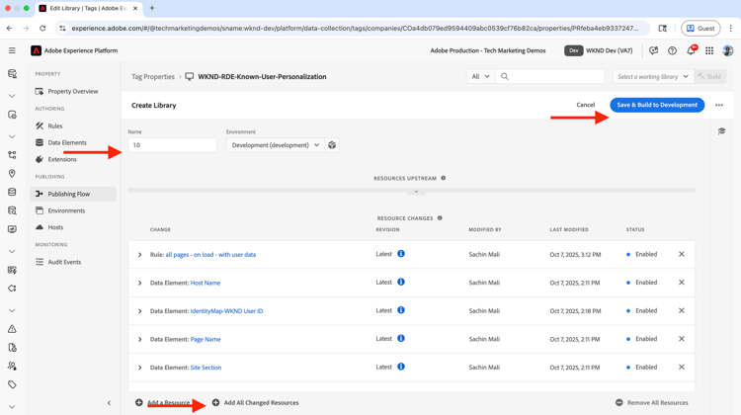
Task: Show revision info for Page Name
Action: point(401,339)
